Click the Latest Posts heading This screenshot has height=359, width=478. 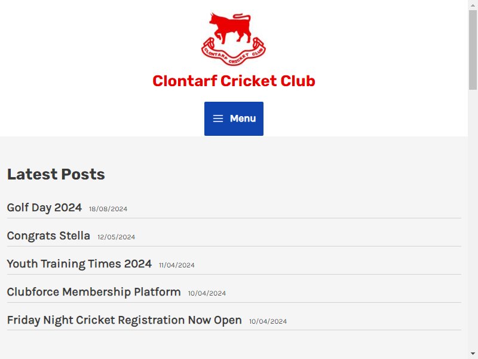(x=56, y=174)
